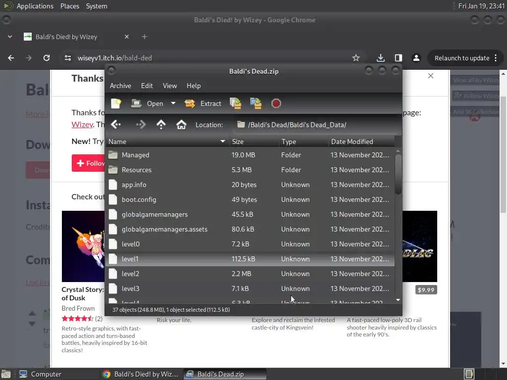The height and width of the screenshot is (380, 507).
Task: Toggle Chrome side panel icon
Action: [x=399, y=58]
